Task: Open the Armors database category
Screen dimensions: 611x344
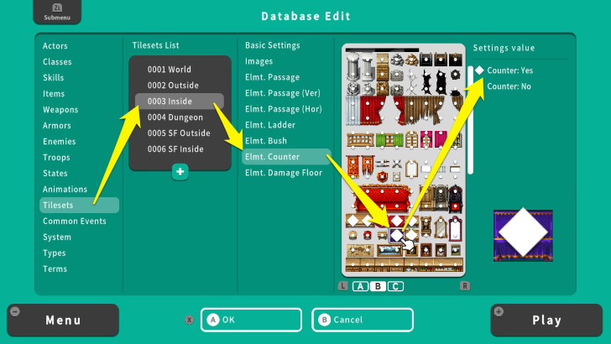Action: tap(57, 126)
